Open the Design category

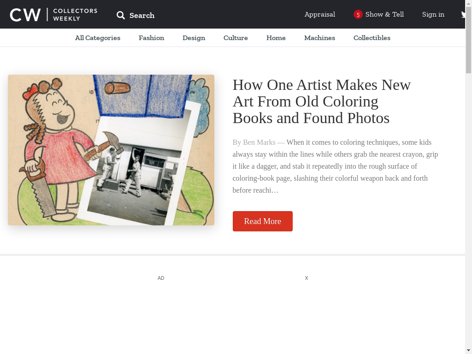[x=194, y=38]
